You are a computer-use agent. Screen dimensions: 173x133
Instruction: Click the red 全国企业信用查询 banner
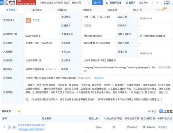pos(26,3)
